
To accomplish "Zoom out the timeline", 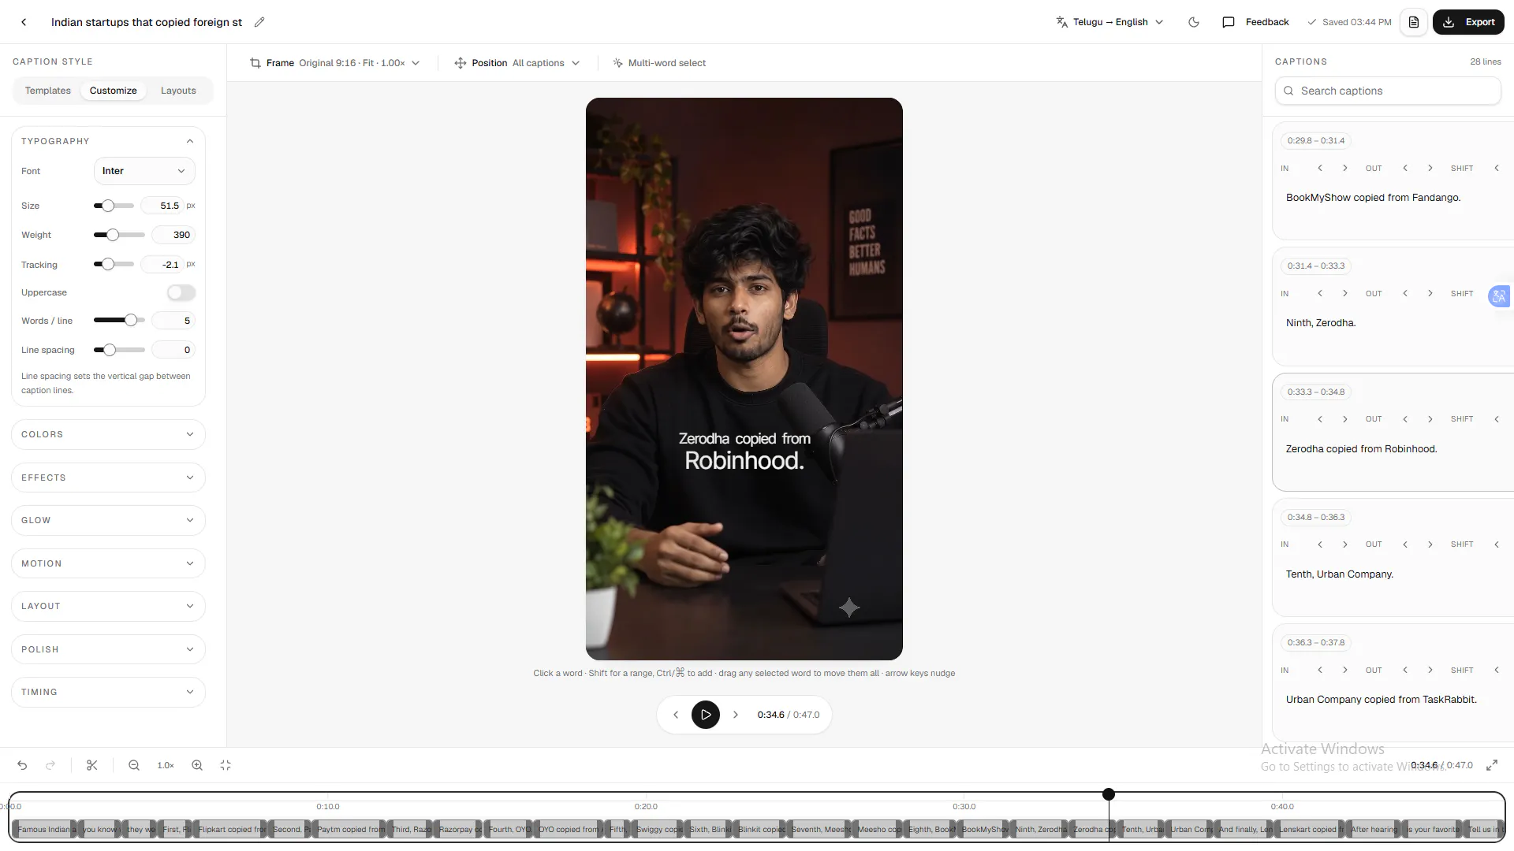I will pos(134,765).
